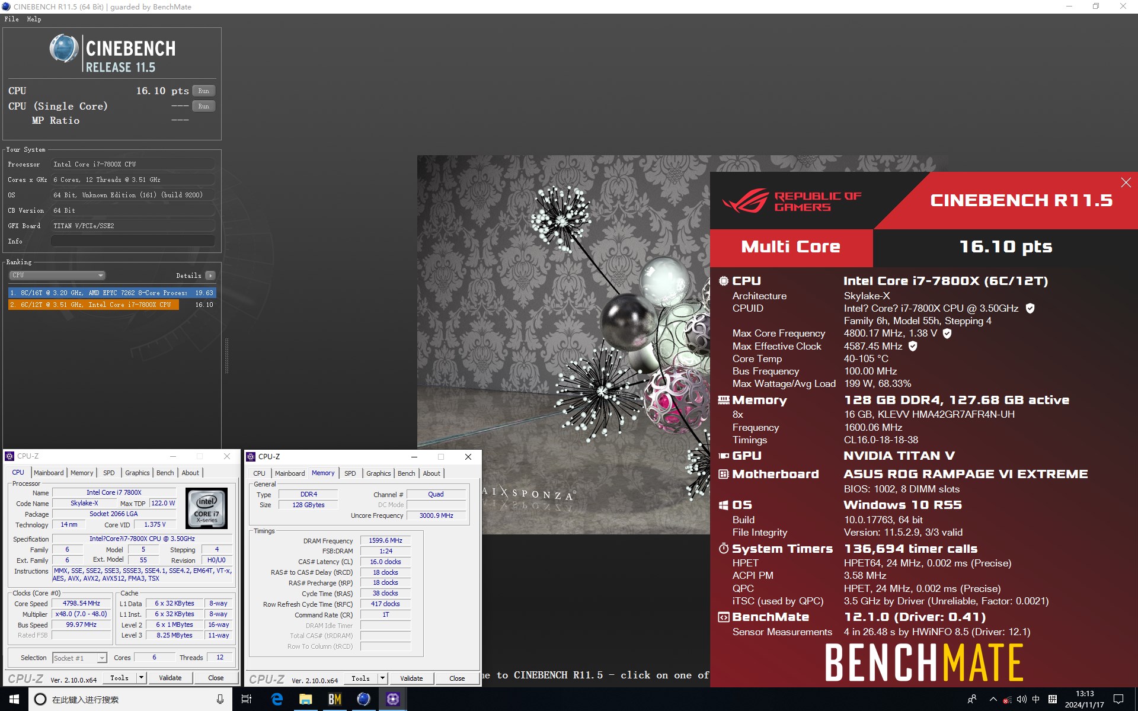Click the System Timers stopwatch icon
This screenshot has height=711, width=1138.
coord(724,549)
